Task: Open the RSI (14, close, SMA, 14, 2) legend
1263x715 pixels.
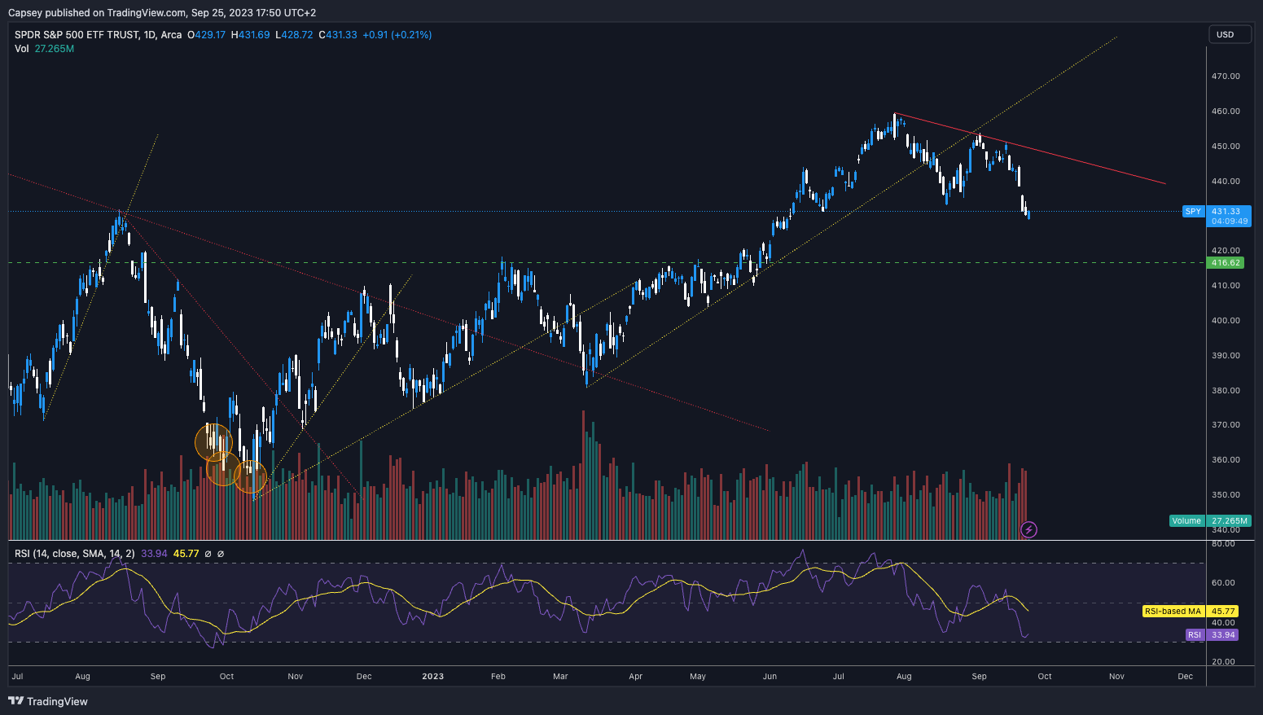Action: (74, 554)
